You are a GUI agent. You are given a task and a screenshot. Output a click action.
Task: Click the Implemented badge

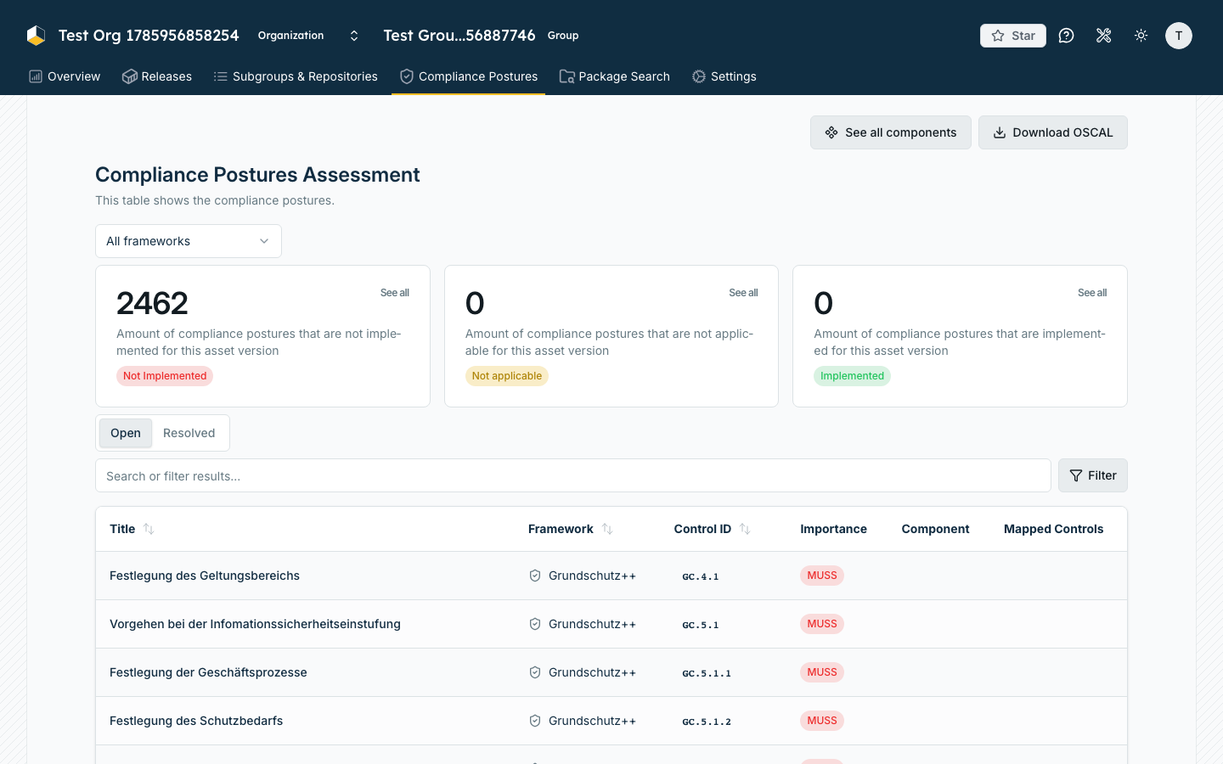click(x=852, y=376)
